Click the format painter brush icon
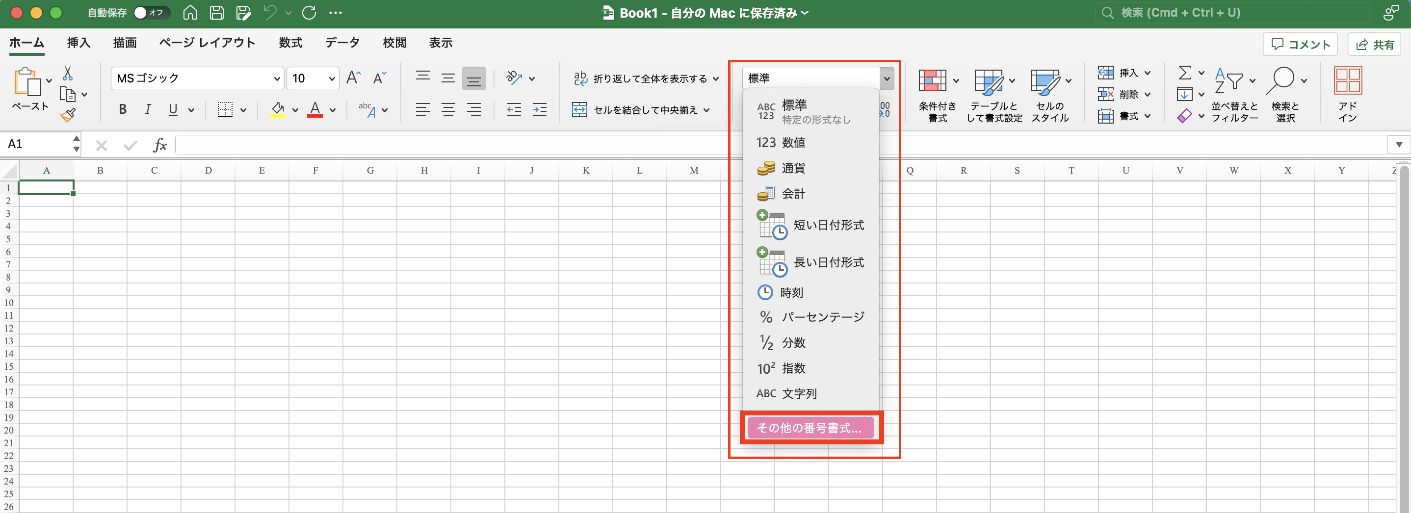1411x513 pixels. pyautogui.click(x=68, y=115)
